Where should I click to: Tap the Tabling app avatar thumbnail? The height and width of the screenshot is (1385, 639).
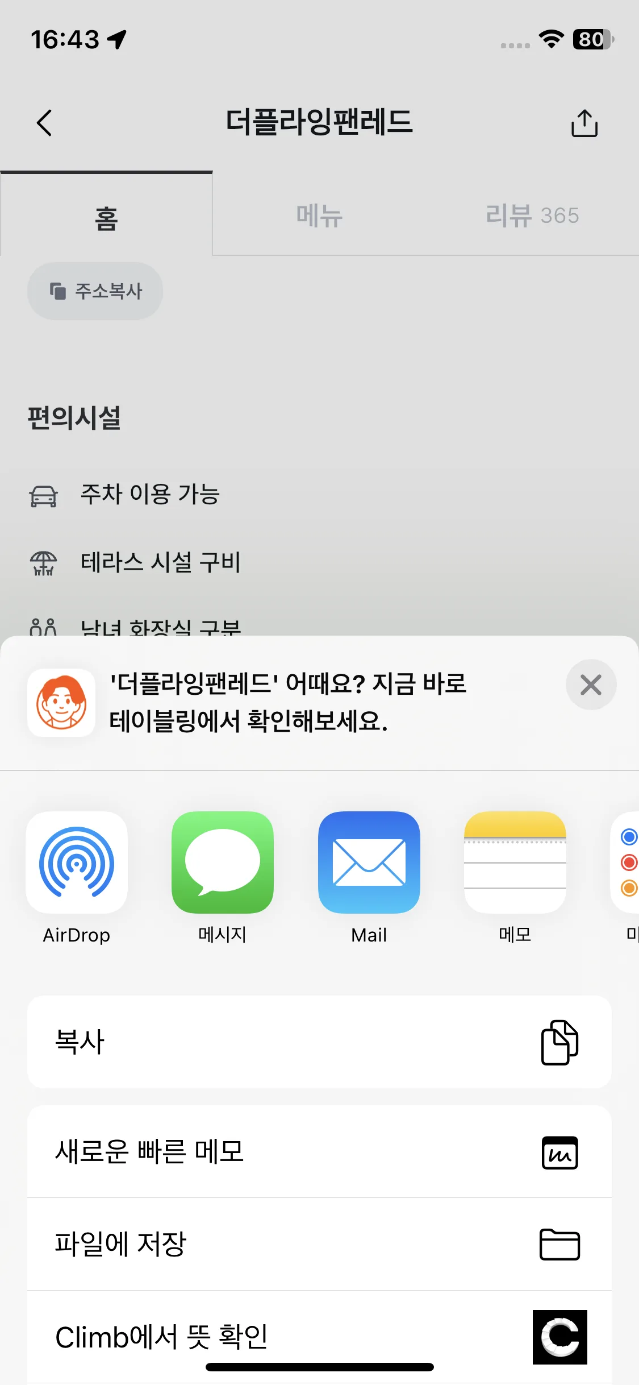point(61,703)
